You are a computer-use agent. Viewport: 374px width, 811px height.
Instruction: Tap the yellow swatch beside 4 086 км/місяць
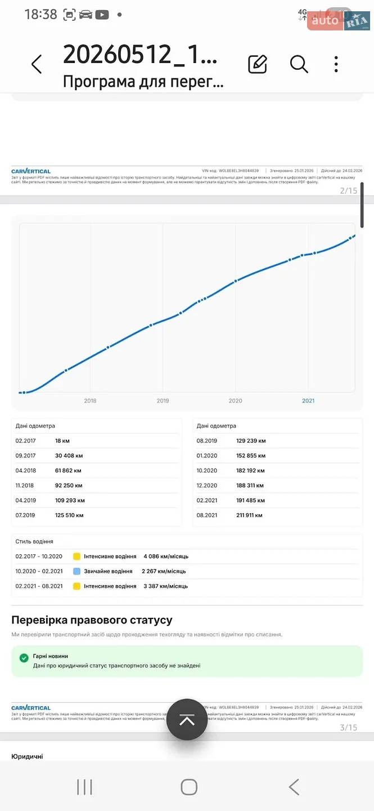(76, 556)
